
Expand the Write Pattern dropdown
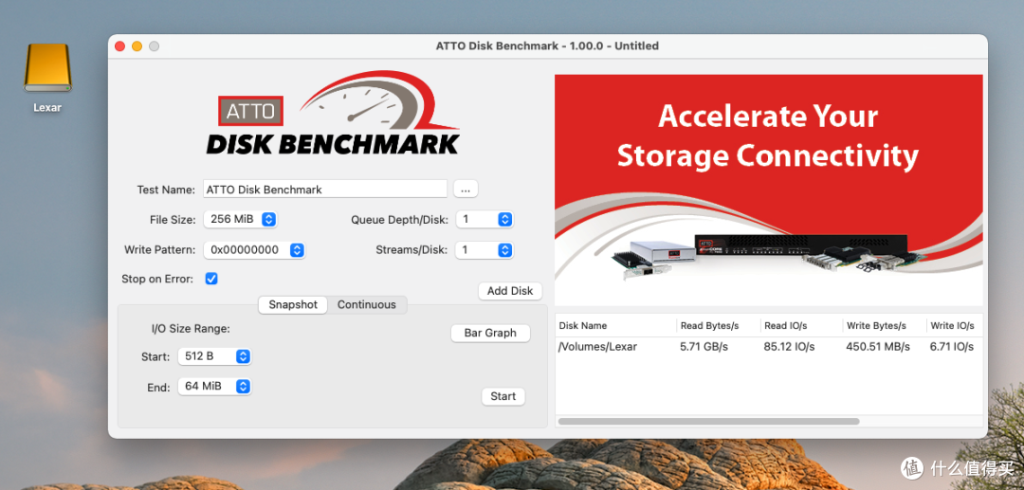pos(255,250)
